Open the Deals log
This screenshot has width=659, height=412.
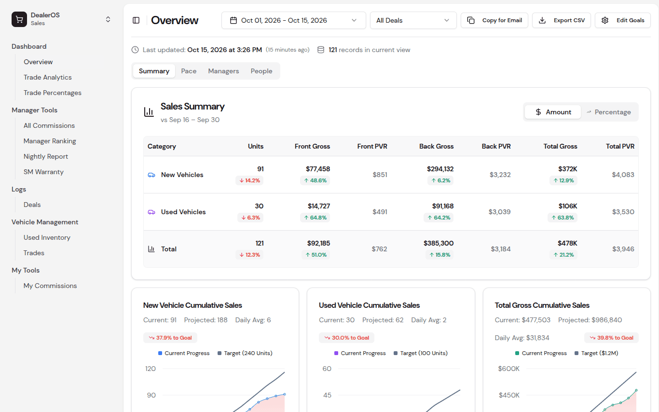pyautogui.click(x=32, y=205)
